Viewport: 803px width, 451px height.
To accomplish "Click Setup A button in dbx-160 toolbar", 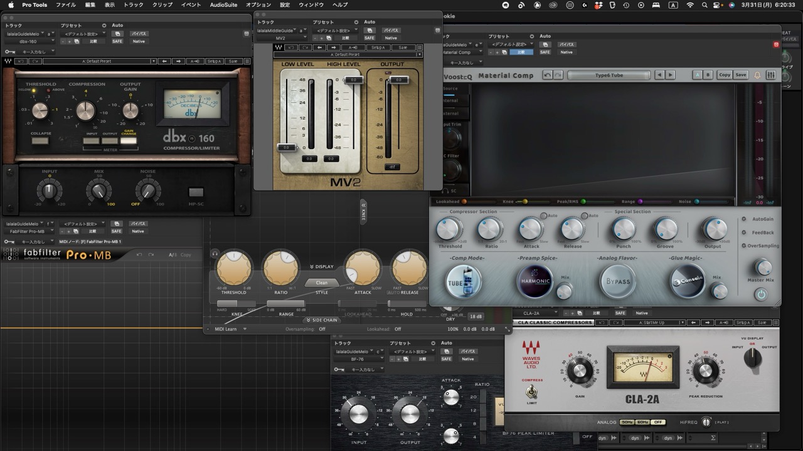I will pos(215,61).
